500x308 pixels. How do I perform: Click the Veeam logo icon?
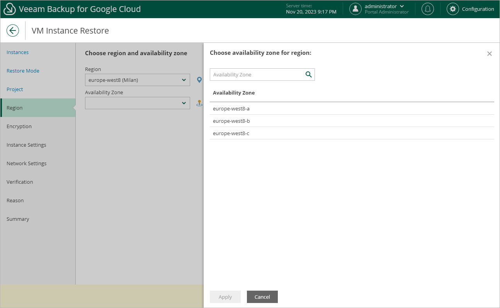click(x=10, y=9)
